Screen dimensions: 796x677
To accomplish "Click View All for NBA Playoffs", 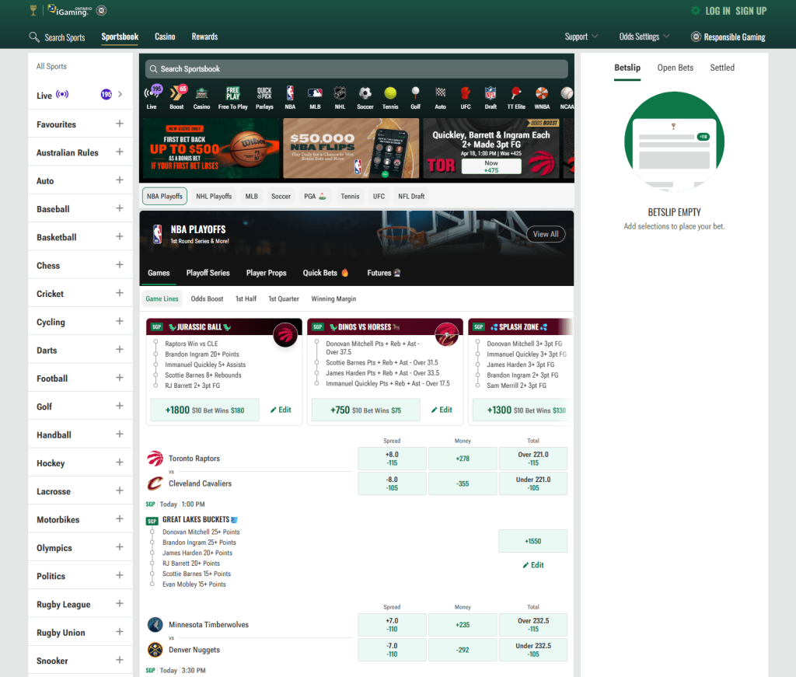I will coord(546,234).
